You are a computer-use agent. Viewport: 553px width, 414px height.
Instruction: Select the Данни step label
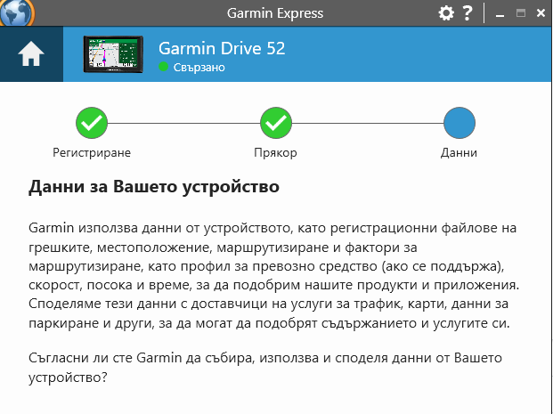[459, 153]
